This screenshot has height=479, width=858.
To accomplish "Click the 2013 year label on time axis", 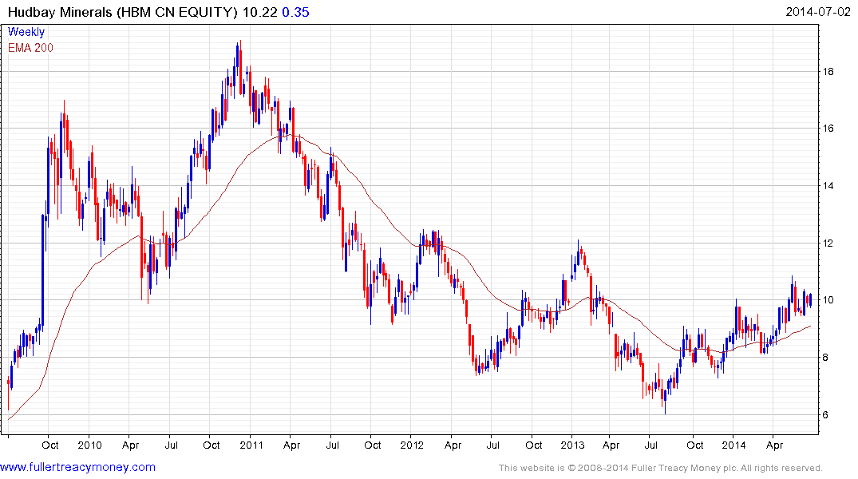I will 573,445.
